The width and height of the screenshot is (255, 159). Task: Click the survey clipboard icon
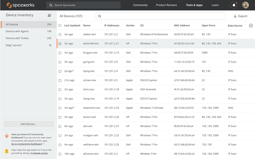(7, 151)
